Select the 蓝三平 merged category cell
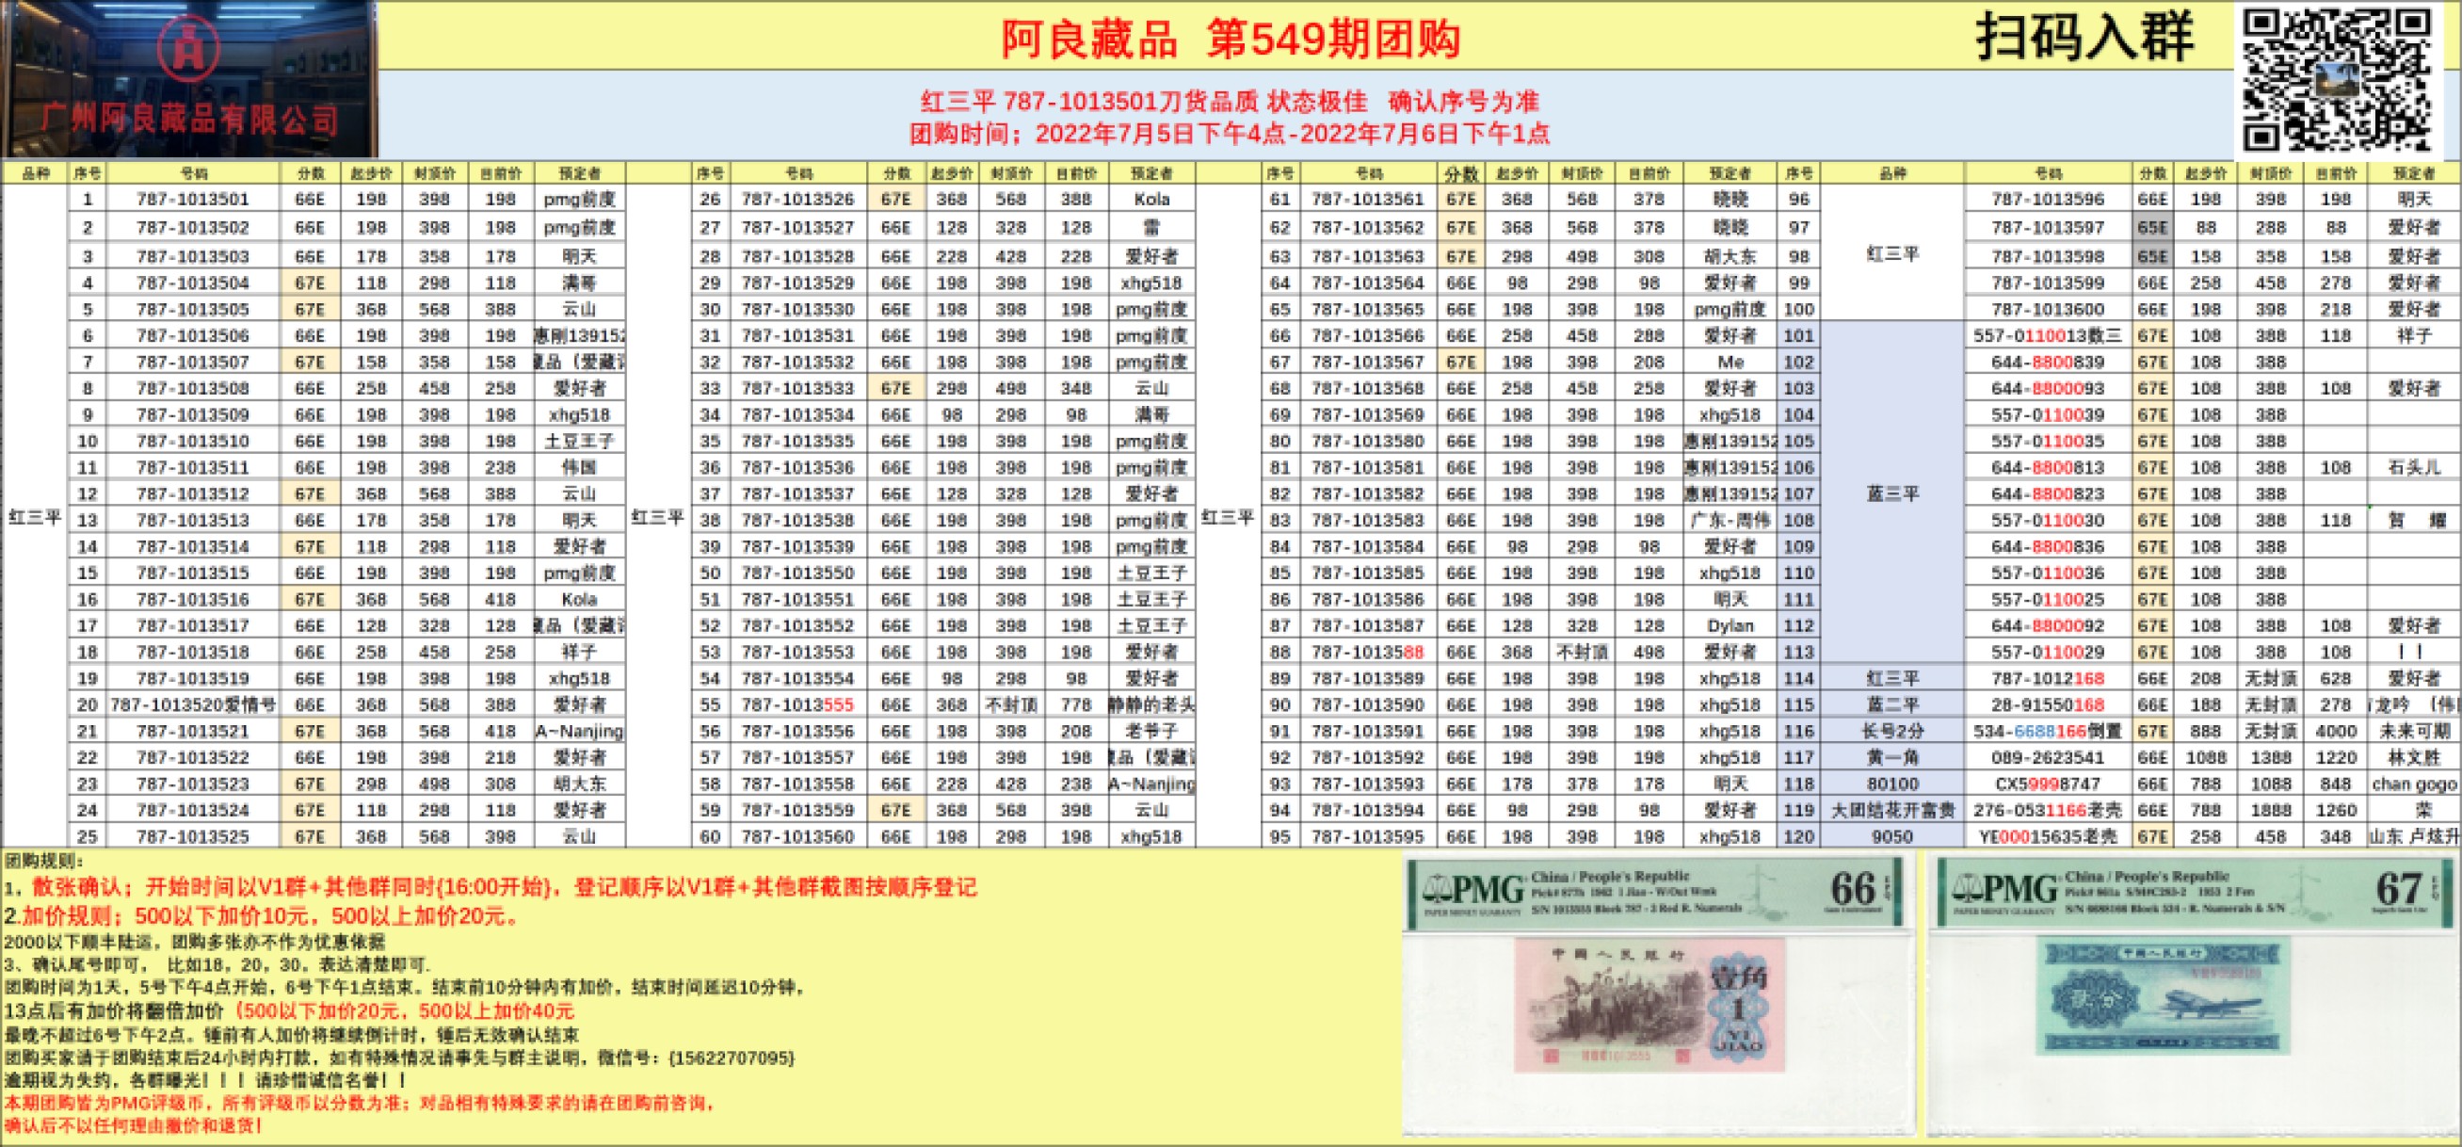The width and height of the screenshot is (2462, 1147). tap(1892, 493)
